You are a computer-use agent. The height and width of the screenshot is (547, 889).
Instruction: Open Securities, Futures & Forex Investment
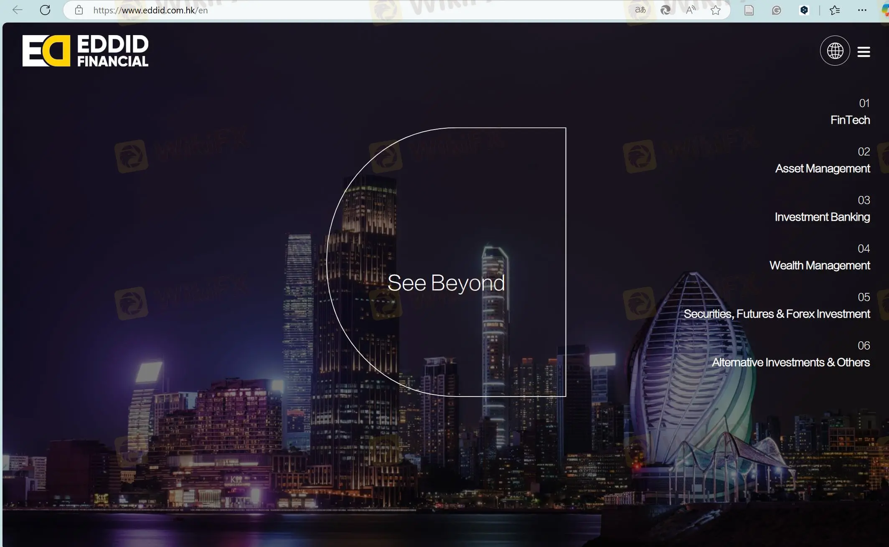777,314
